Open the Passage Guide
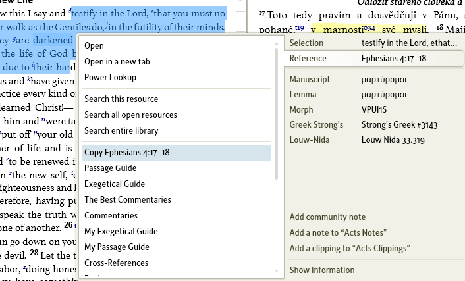 click(x=110, y=168)
